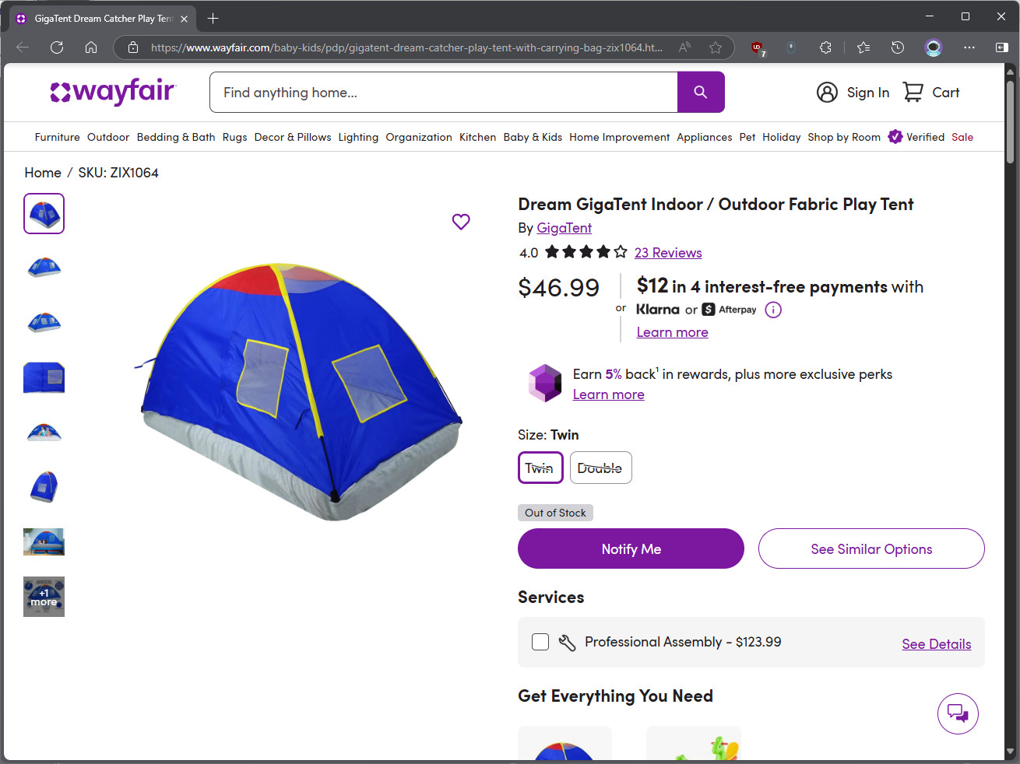Open the Baby & Kids menu
Screen dimensions: 1020x764
tap(533, 137)
